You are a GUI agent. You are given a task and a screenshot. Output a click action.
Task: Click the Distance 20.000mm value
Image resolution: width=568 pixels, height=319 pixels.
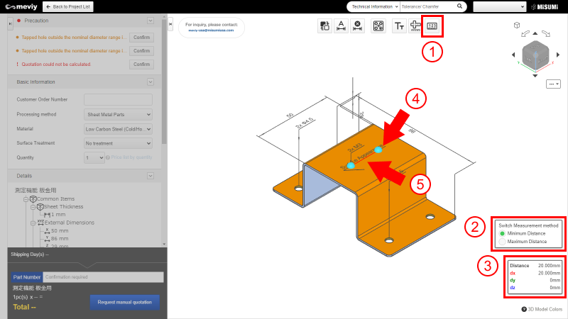tap(549, 265)
